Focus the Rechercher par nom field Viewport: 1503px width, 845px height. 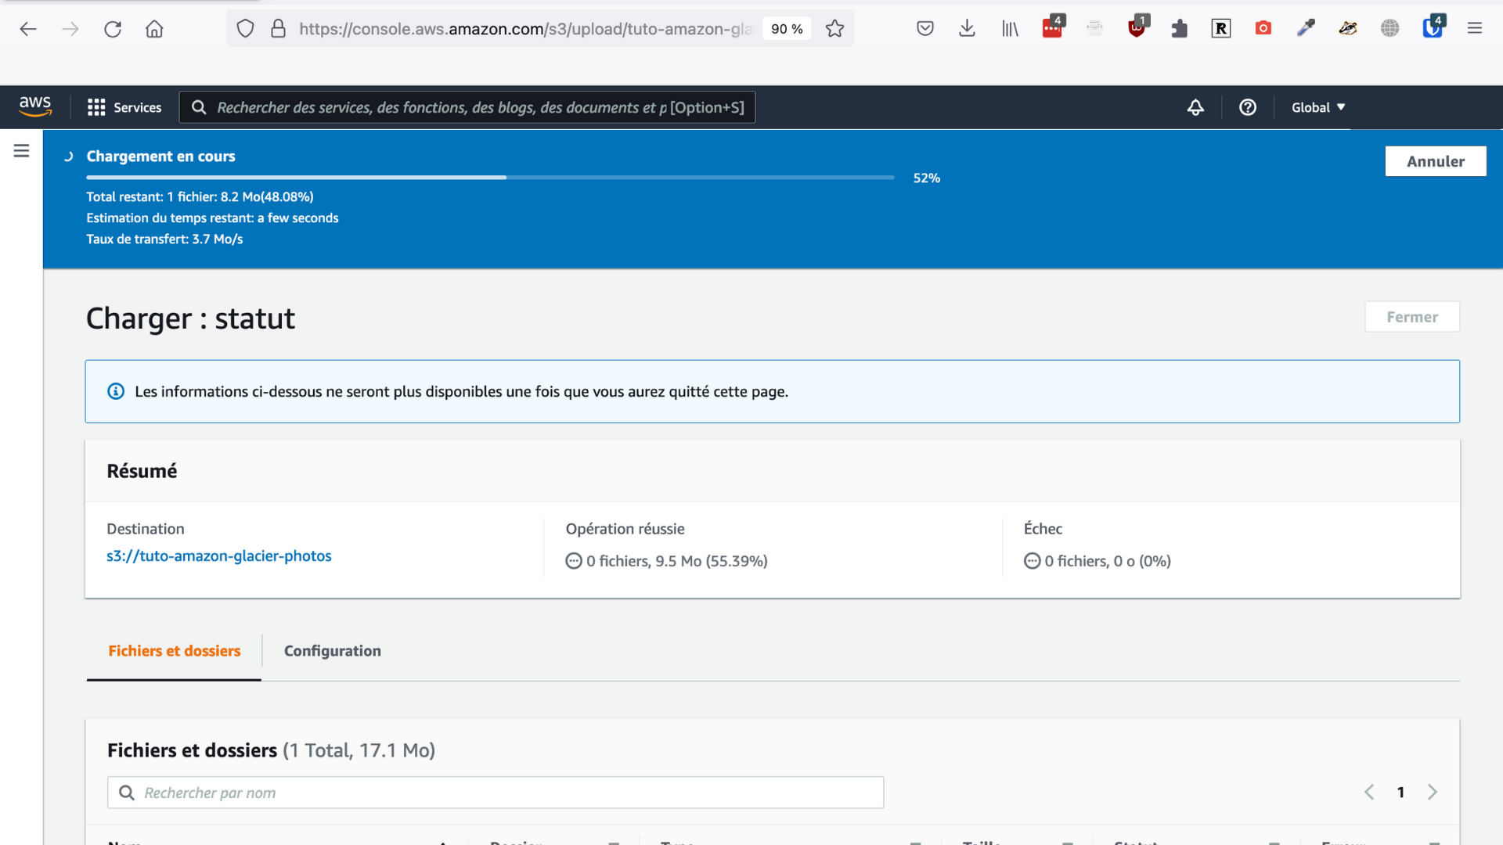tap(496, 793)
